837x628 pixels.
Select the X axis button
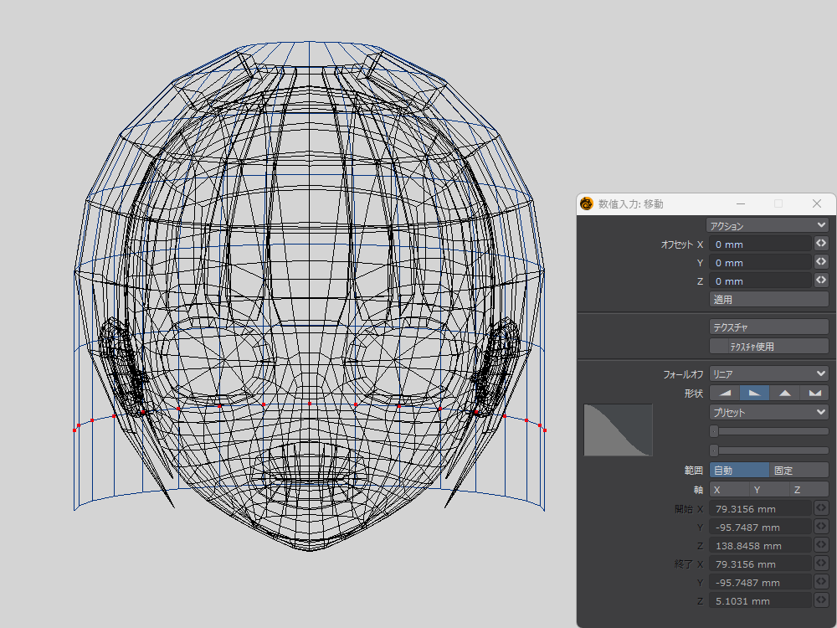729,490
